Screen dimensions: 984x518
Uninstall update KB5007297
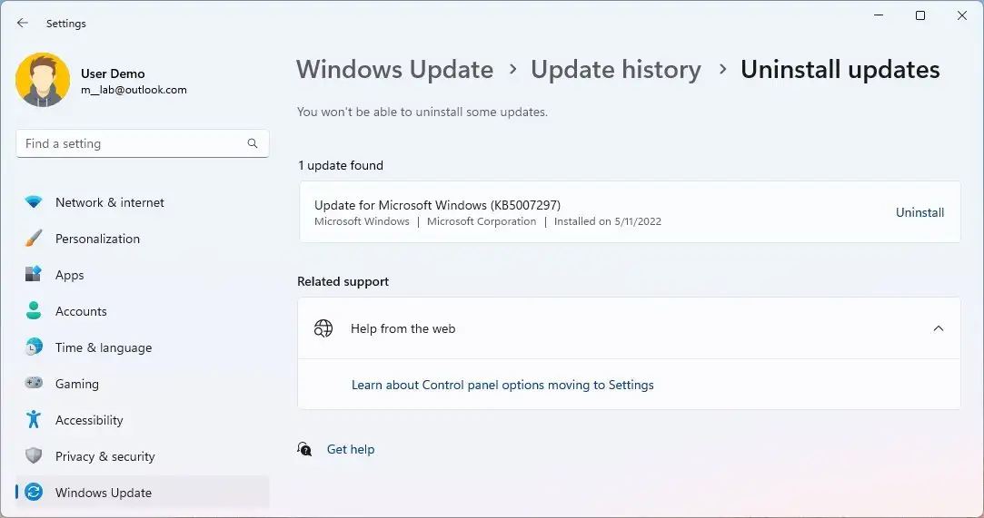click(x=919, y=212)
